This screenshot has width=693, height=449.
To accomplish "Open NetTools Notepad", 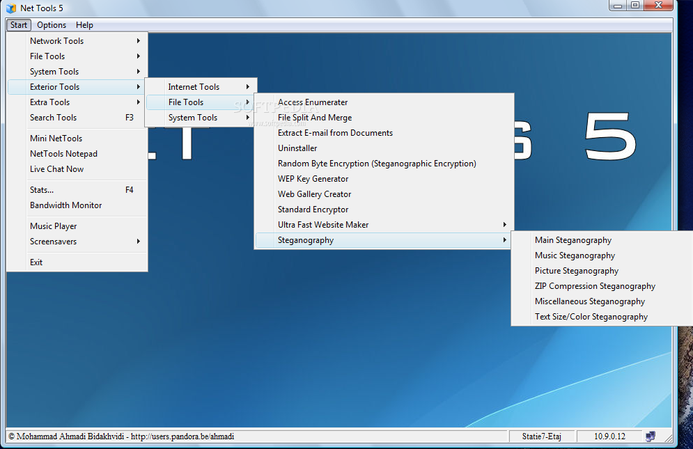I will coord(77,154).
